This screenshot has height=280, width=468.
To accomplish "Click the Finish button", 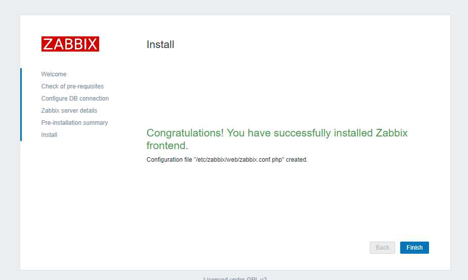I will (x=414, y=248).
